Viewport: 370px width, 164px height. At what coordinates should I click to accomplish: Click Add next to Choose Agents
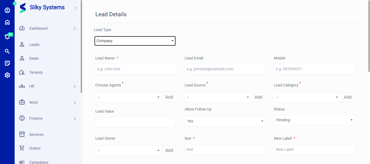click(x=169, y=97)
